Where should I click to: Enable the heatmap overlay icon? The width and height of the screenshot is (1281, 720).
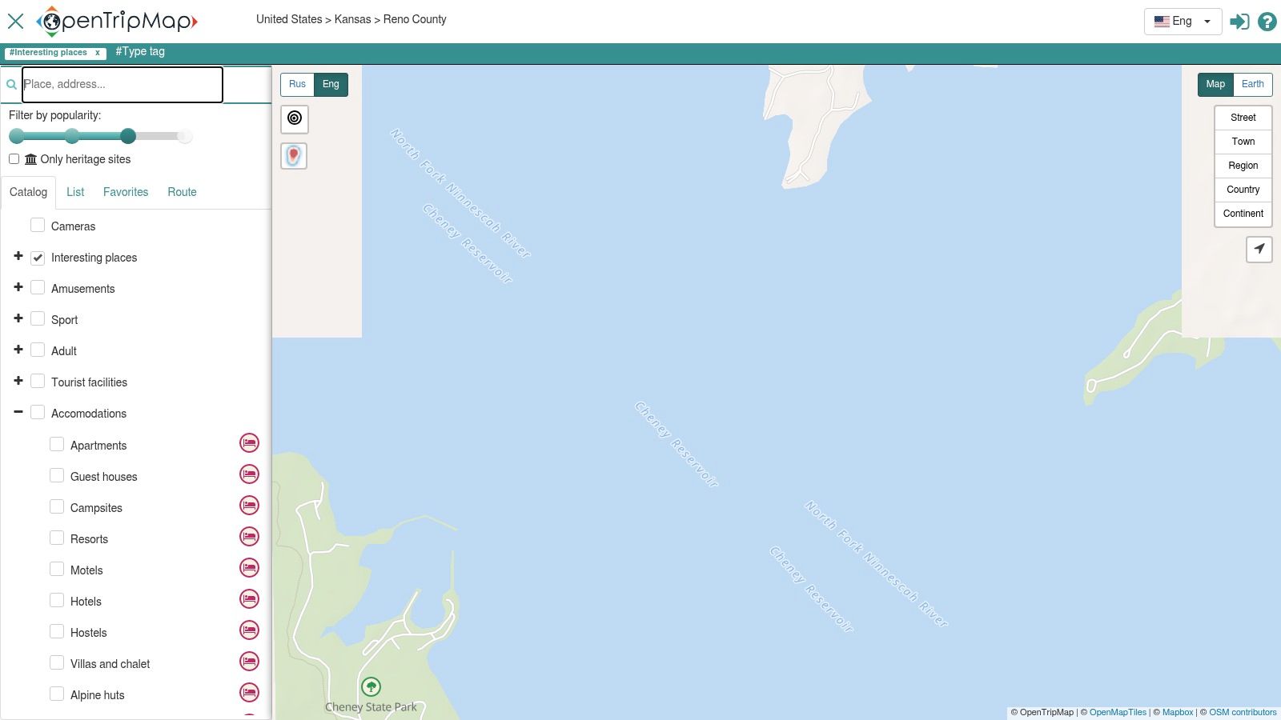pos(293,155)
